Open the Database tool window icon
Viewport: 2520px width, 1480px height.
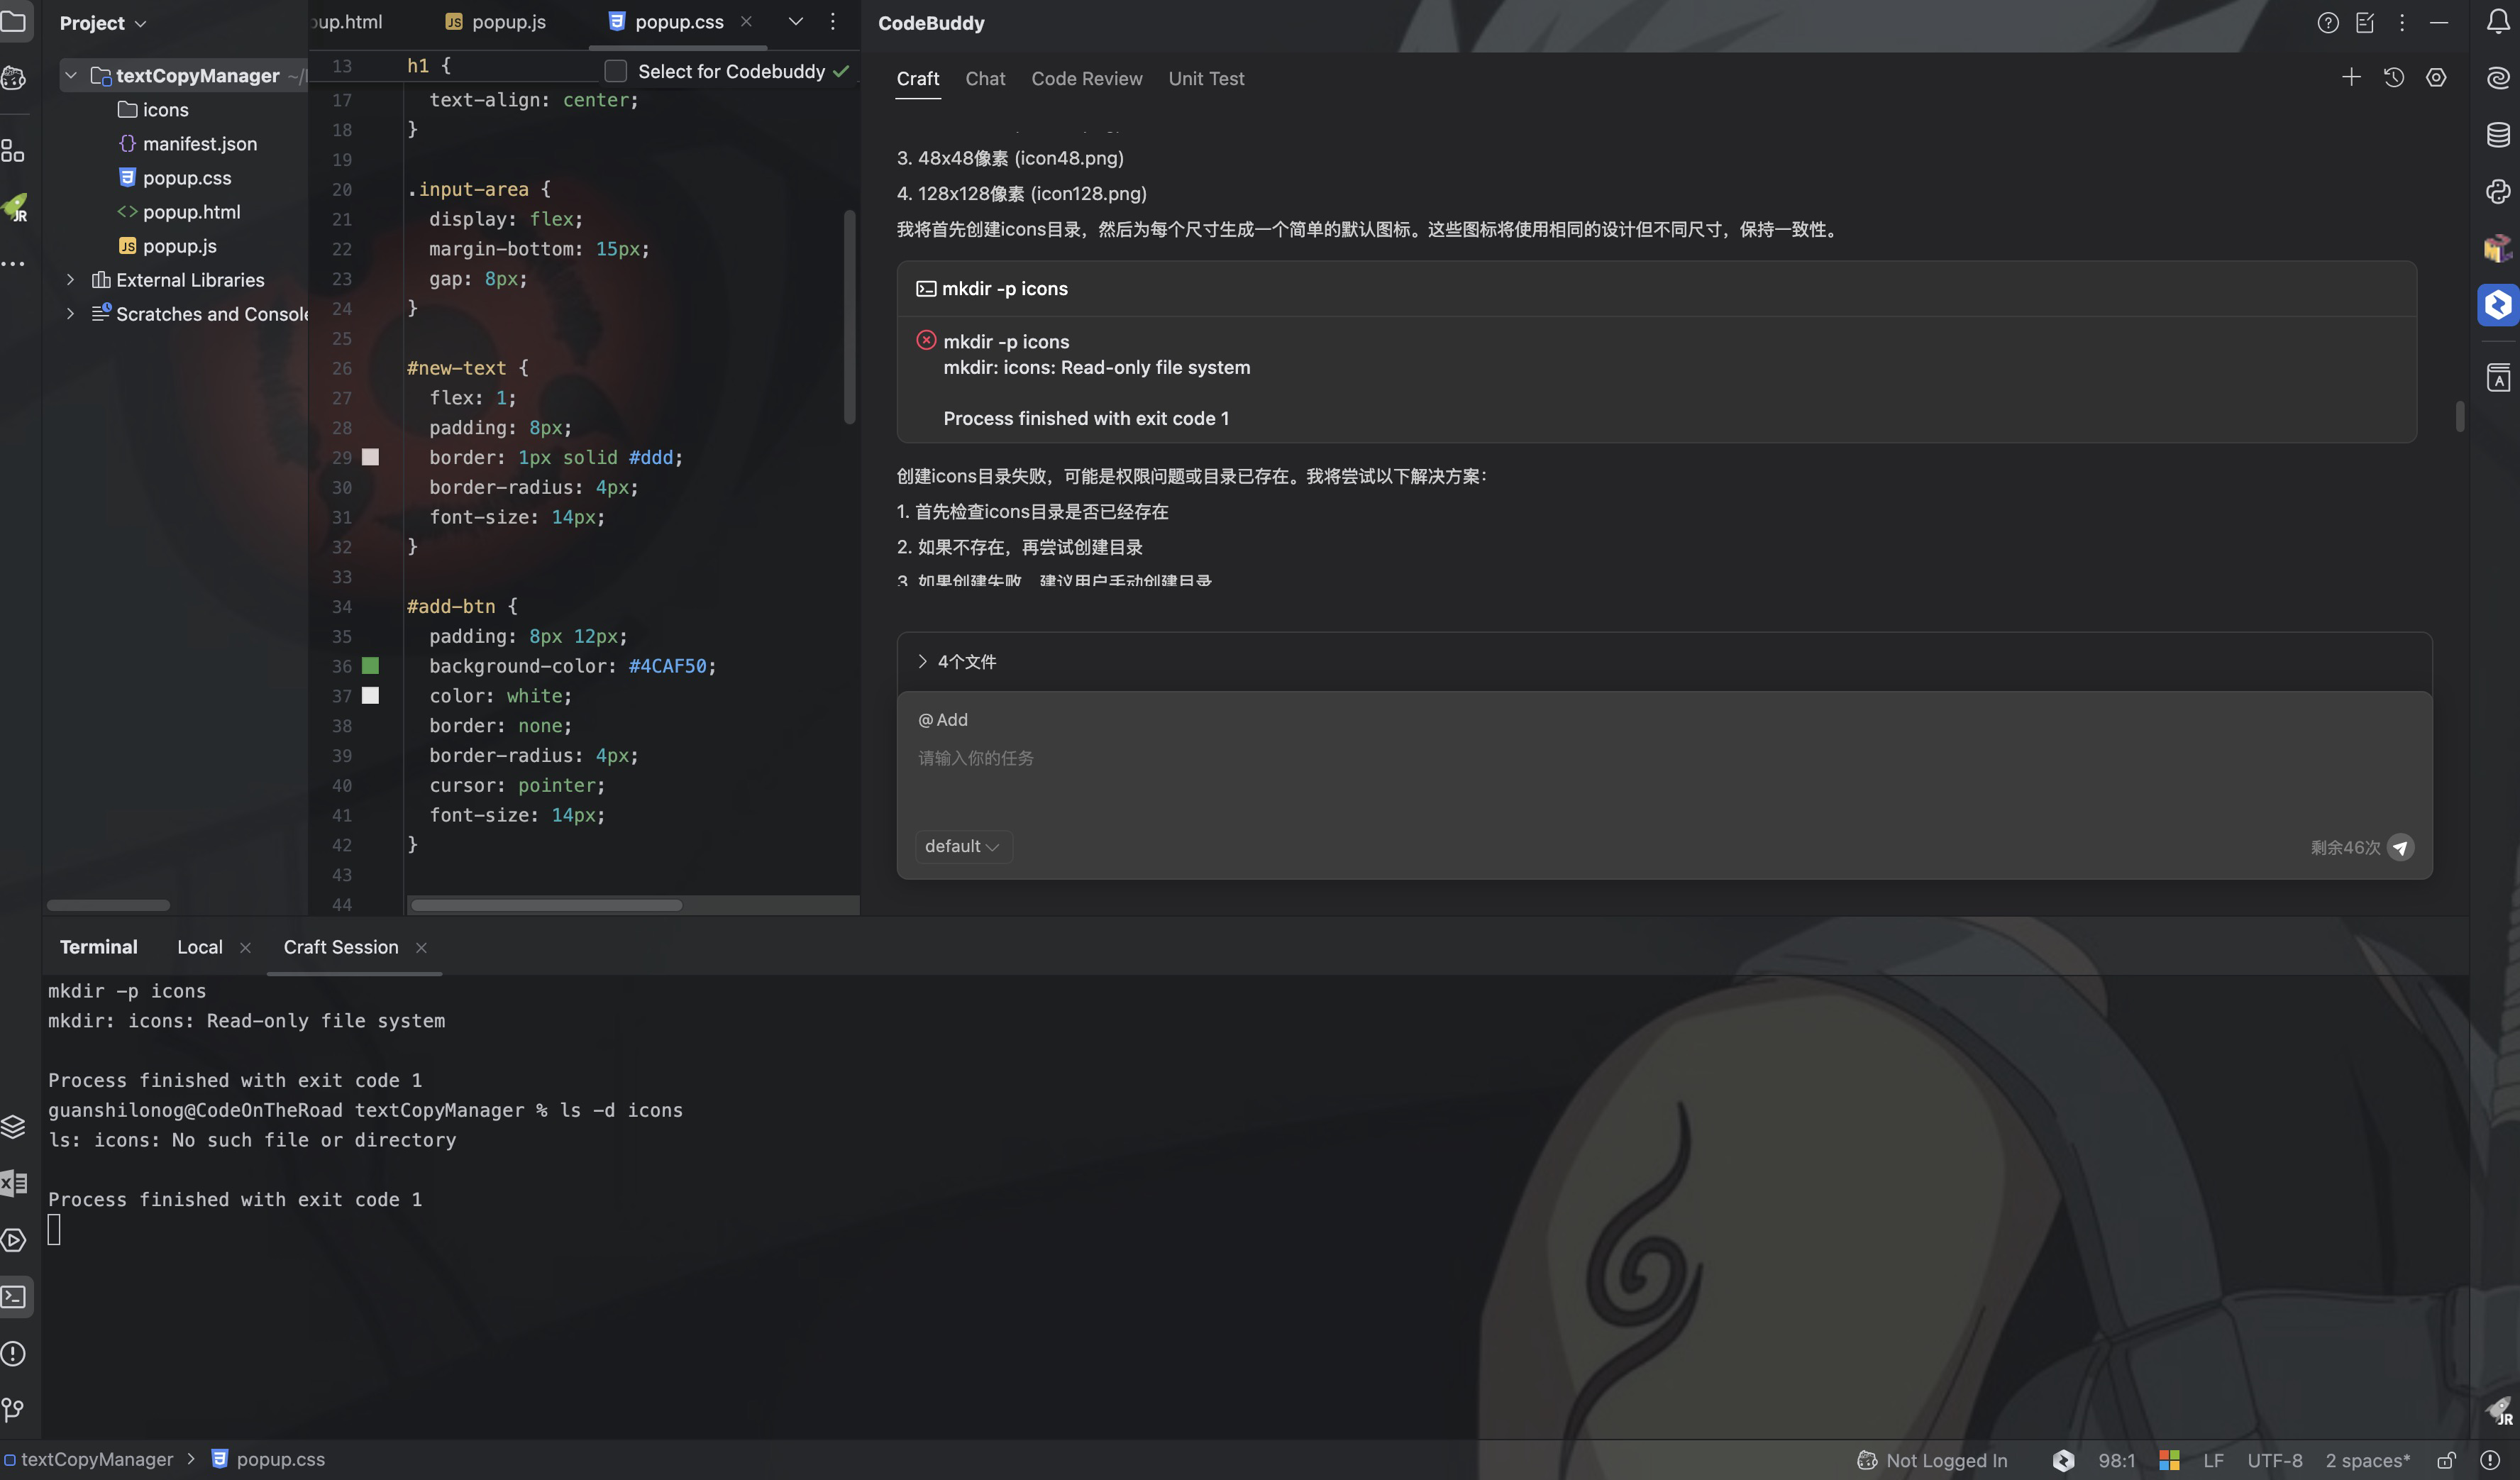(2497, 134)
